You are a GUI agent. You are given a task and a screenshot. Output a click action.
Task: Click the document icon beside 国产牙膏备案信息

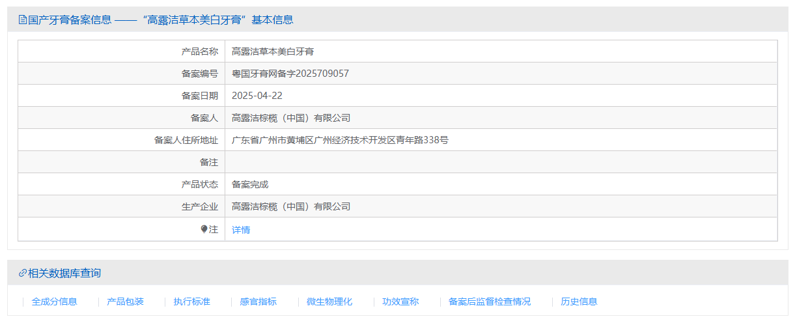(x=23, y=20)
